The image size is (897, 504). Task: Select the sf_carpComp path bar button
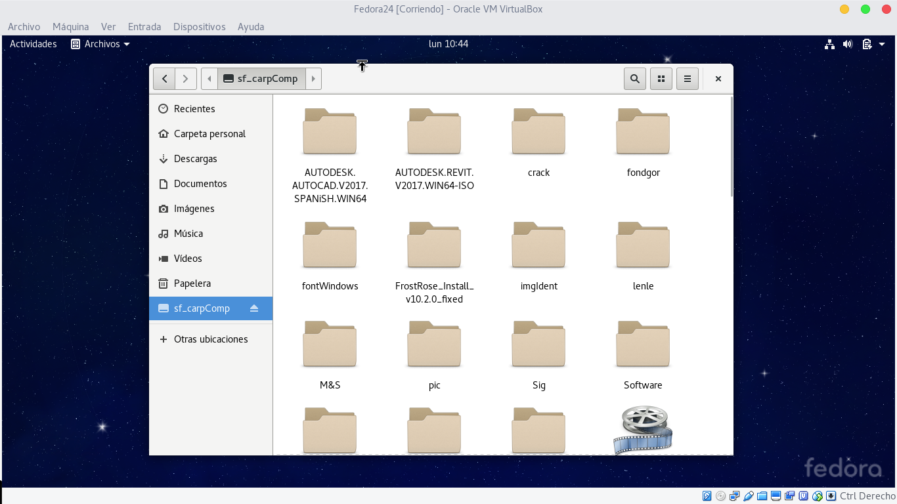coord(261,79)
